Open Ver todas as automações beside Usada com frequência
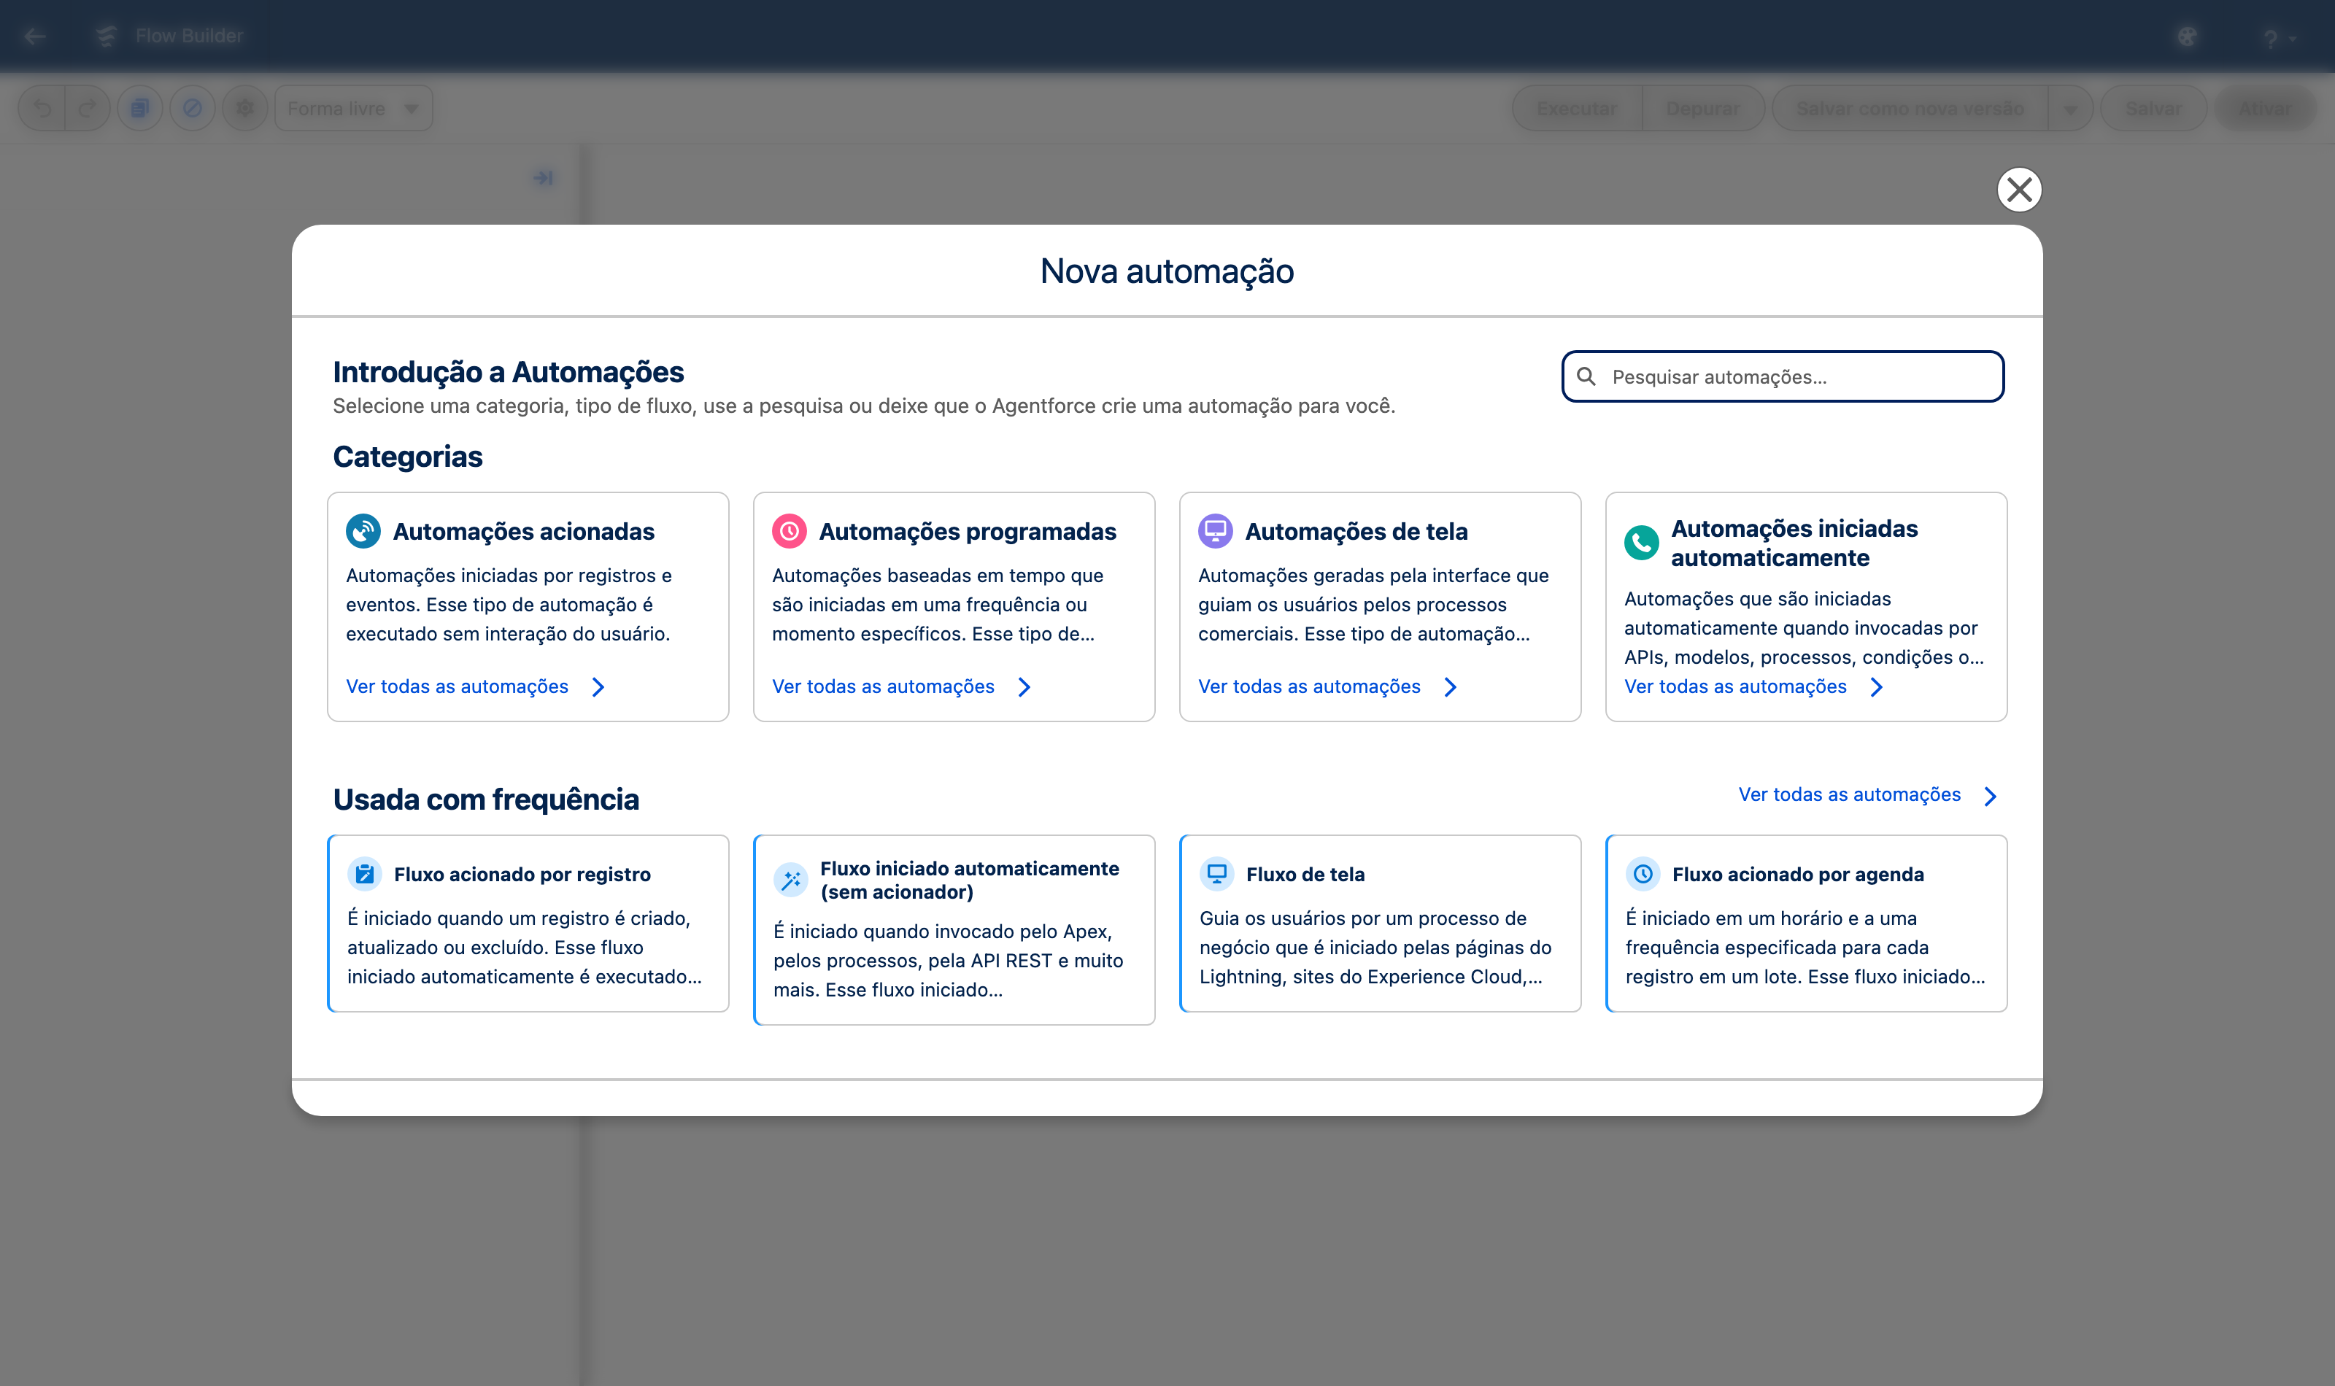This screenshot has width=2335, height=1386. [x=1849, y=795]
